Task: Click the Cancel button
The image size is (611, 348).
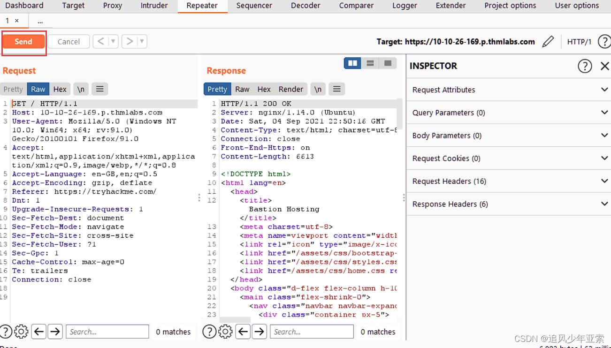Action: pyautogui.click(x=69, y=41)
